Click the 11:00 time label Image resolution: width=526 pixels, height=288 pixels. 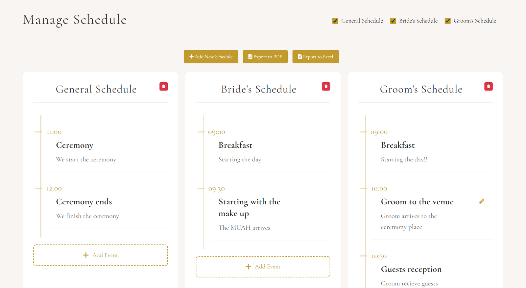tap(54, 132)
